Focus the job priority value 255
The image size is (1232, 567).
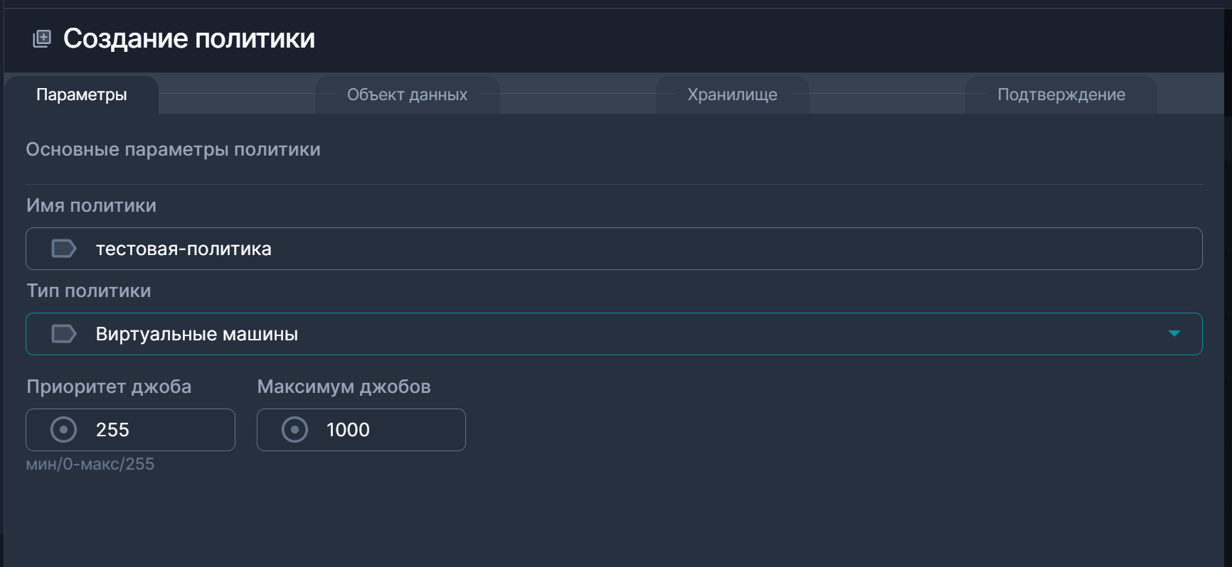tap(156, 430)
